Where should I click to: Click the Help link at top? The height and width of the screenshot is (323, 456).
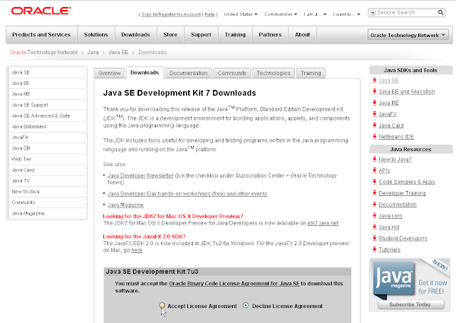tap(209, 14)
